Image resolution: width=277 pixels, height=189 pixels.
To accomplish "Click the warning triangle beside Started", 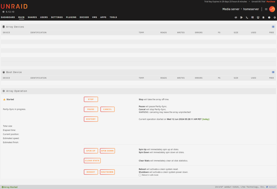I will pyautogui.click(x=4, y=99).
